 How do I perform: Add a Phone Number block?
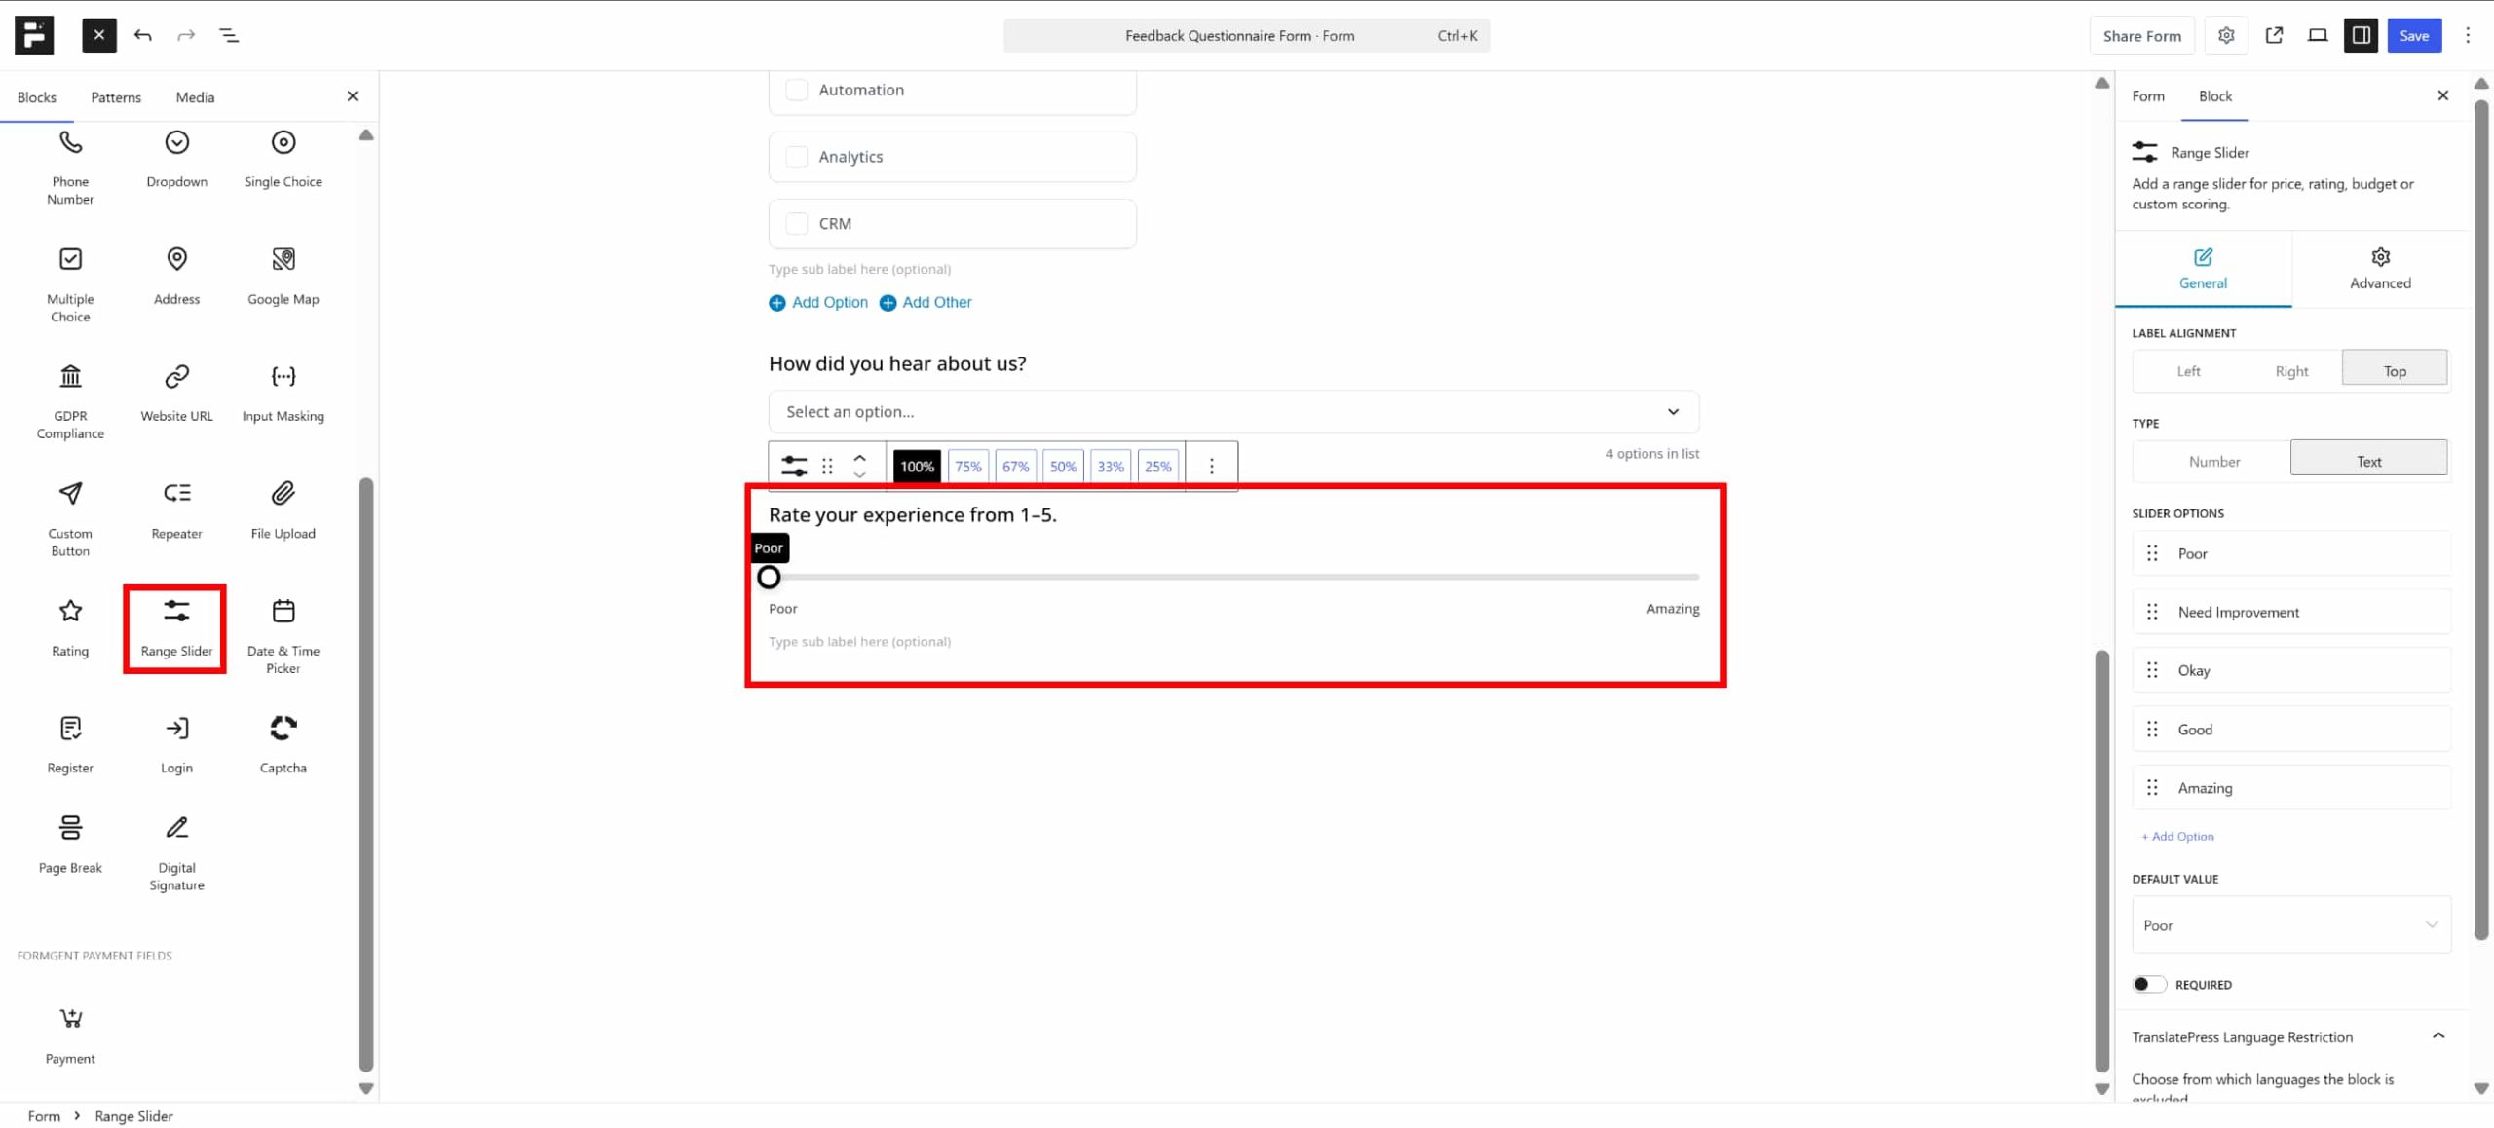click(x=70, y=168)
